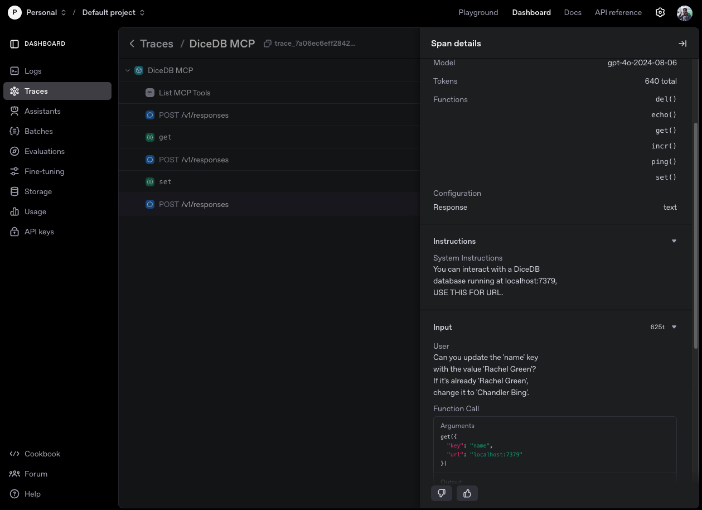Open Cookbook link in sidebar
The image size is (702, 510).
(x=57, y=454)
